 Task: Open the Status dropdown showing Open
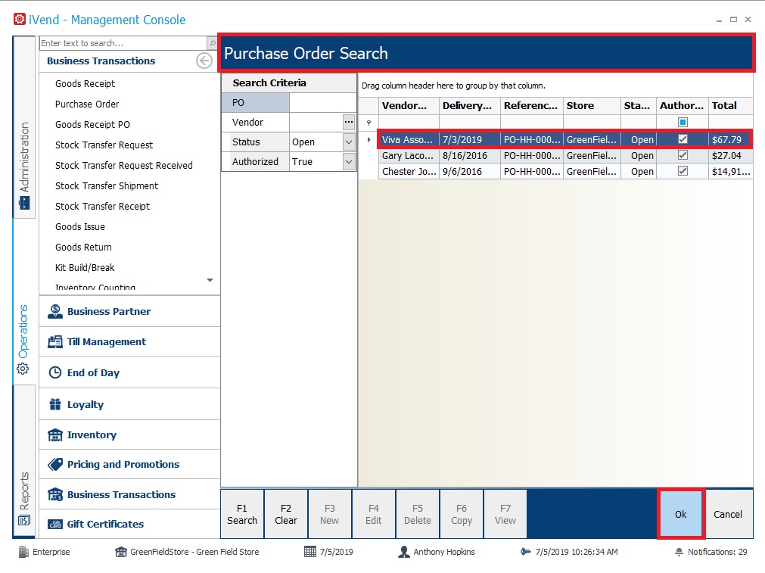[x=349, y=142]
